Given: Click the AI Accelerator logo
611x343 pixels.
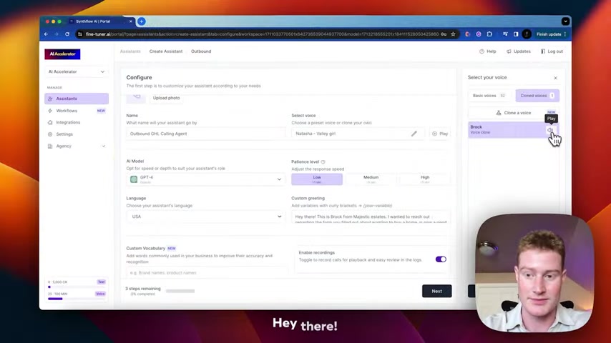Looking at the screenshot, I should 62,54.
